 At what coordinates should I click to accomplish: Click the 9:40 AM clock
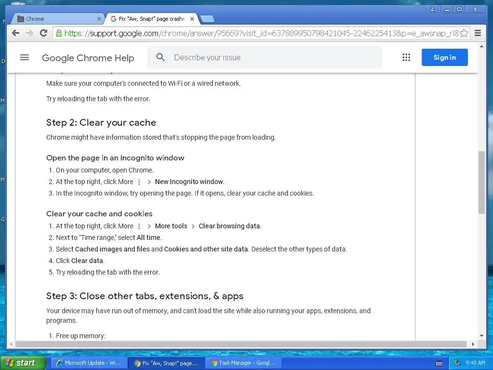click(475, 363)
